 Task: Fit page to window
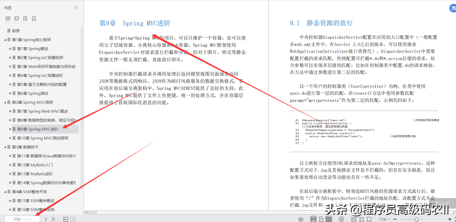click(362, 219)
